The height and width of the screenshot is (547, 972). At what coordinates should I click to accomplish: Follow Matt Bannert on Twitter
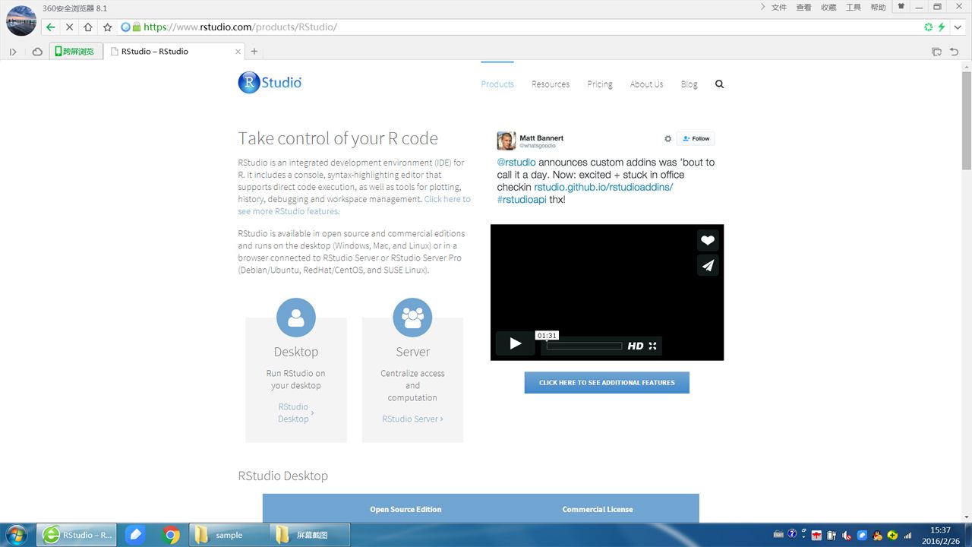click(696, 138)
